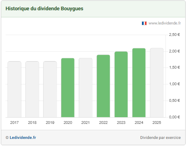Viewport: 186px width, 146px height.
Task: Click the 1,00 € axis label
Action: point(175,84)
